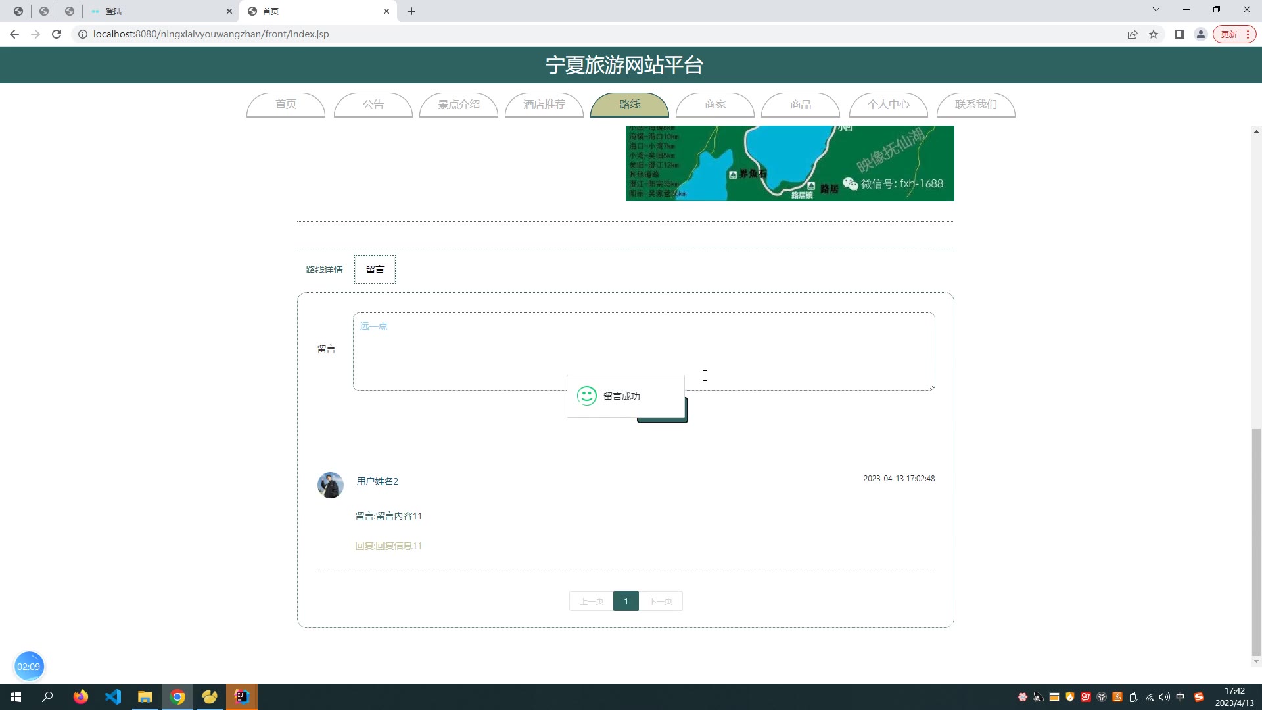Click the Java tray icon
The width and height of the screenshot is (1262, 710).
[x=1117, y=697]
